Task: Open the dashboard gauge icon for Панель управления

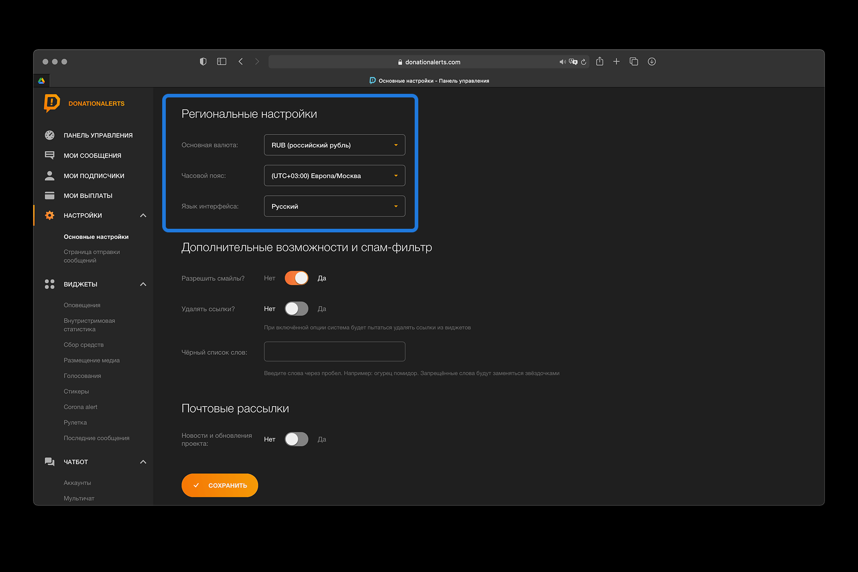Action: coord(50,135)
